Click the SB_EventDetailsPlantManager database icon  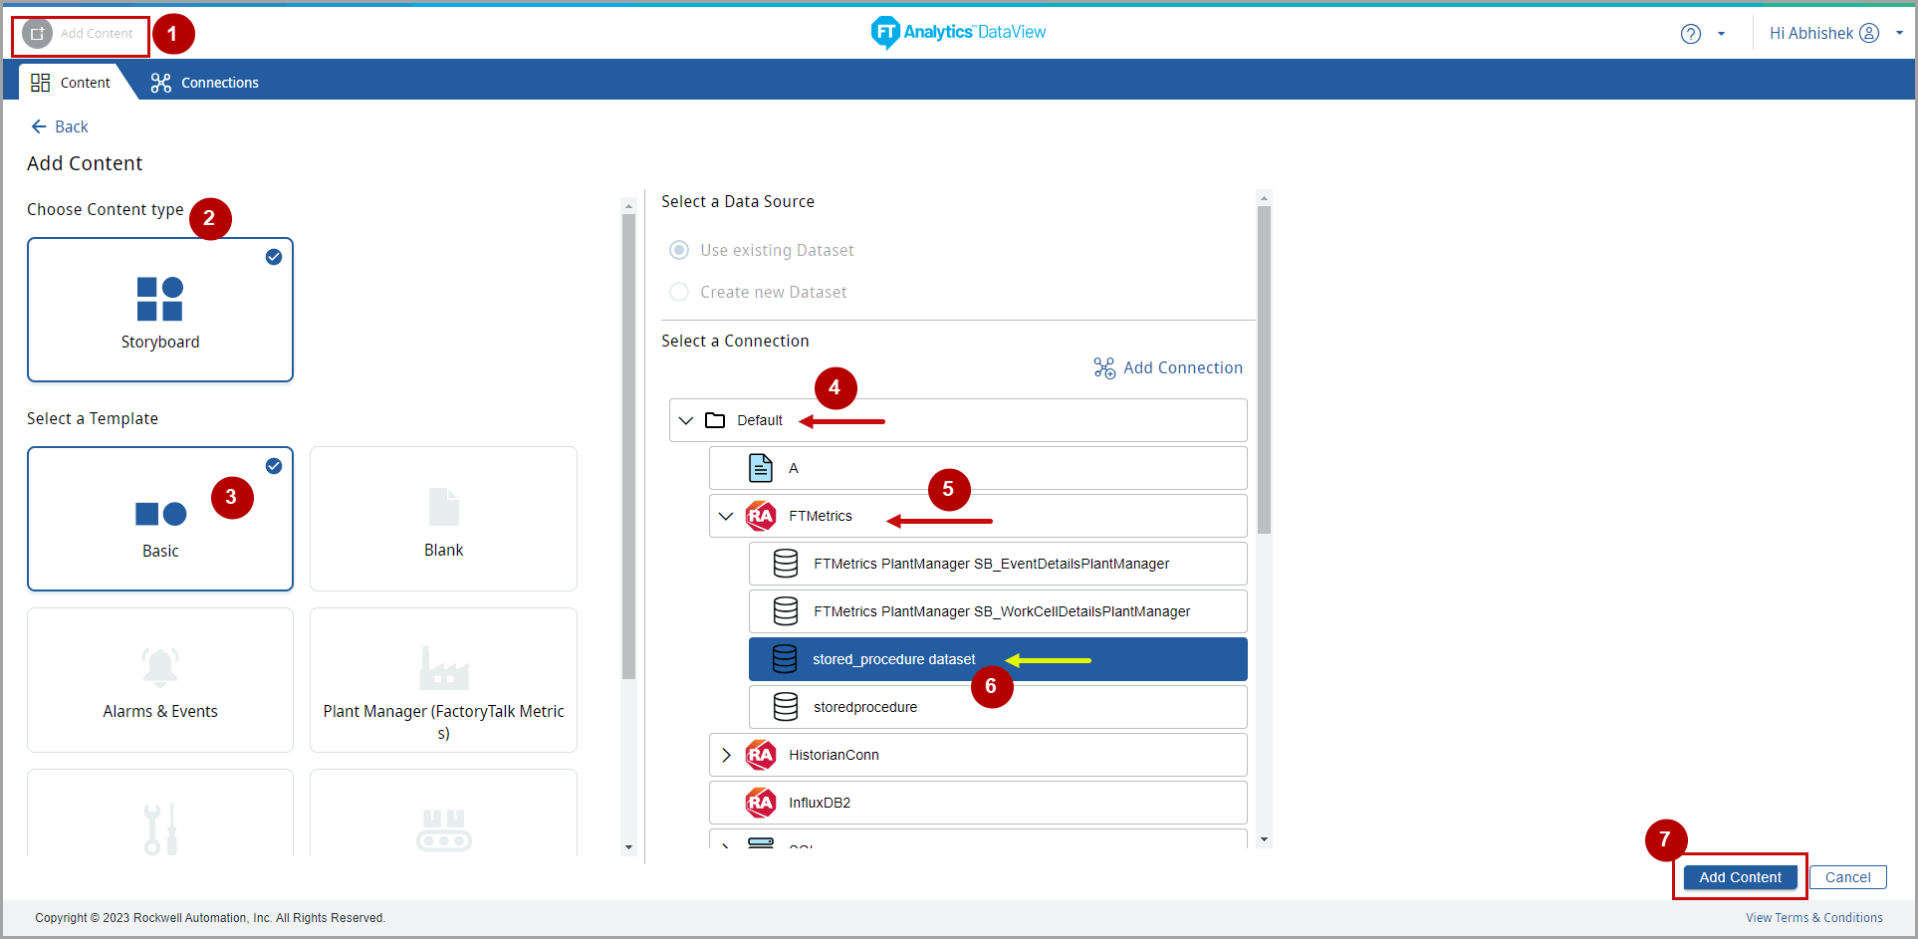pos(786,564)
